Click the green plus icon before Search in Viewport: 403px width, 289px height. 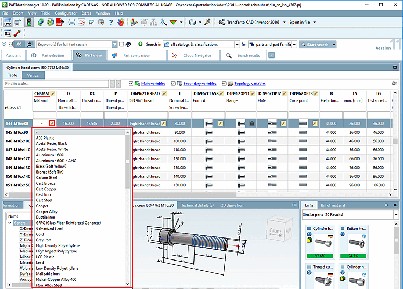click(x=140, y=44)
